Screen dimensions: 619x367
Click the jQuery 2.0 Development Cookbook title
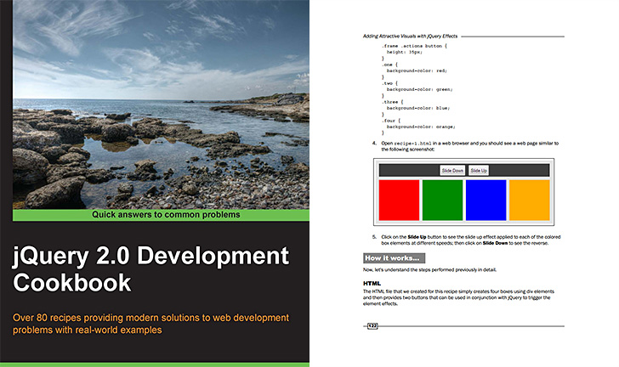click(x=150, y=268)
